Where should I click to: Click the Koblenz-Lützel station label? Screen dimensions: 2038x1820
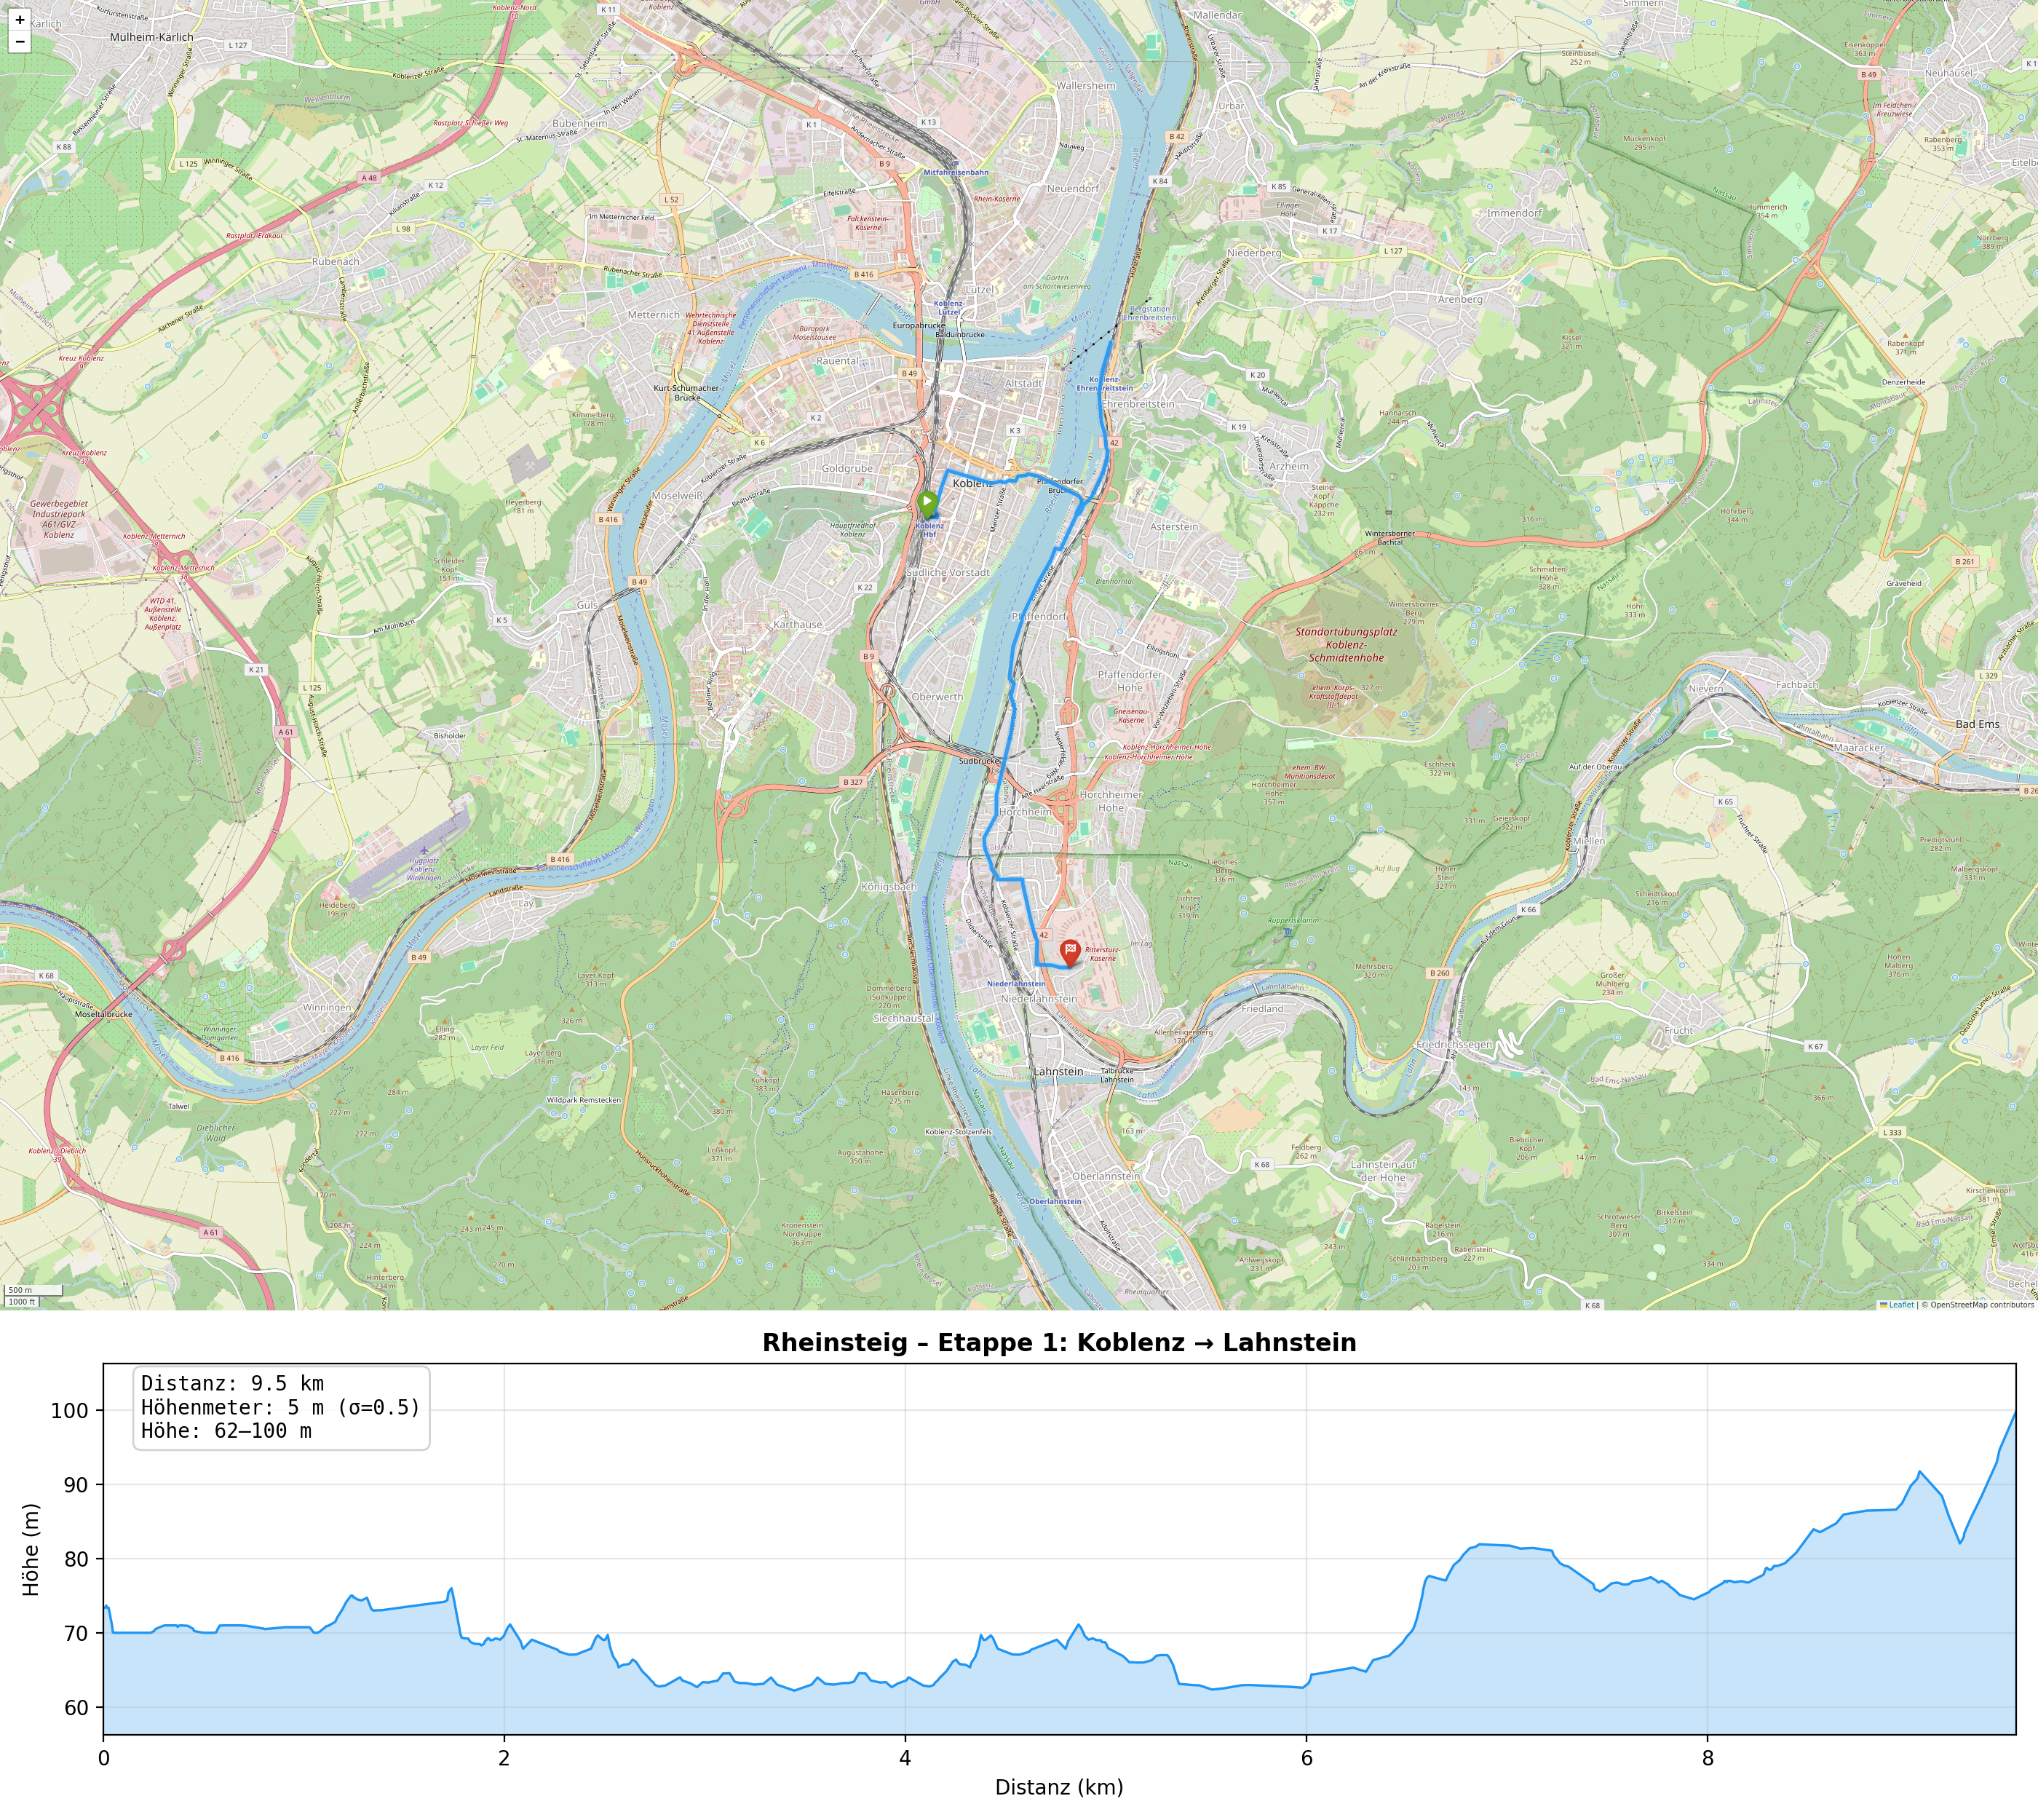click(949, 307)
